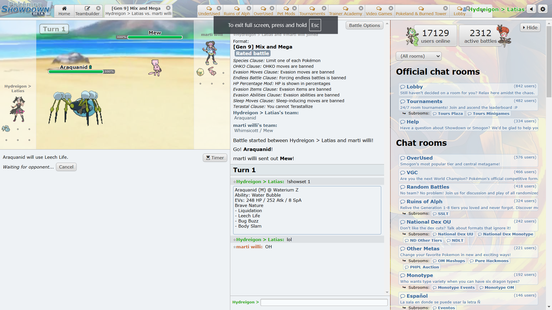Viewport: 552px width, 310px height.
Task: Close the Mix and Mega battle tab
Action: click(x=168, y=8)
